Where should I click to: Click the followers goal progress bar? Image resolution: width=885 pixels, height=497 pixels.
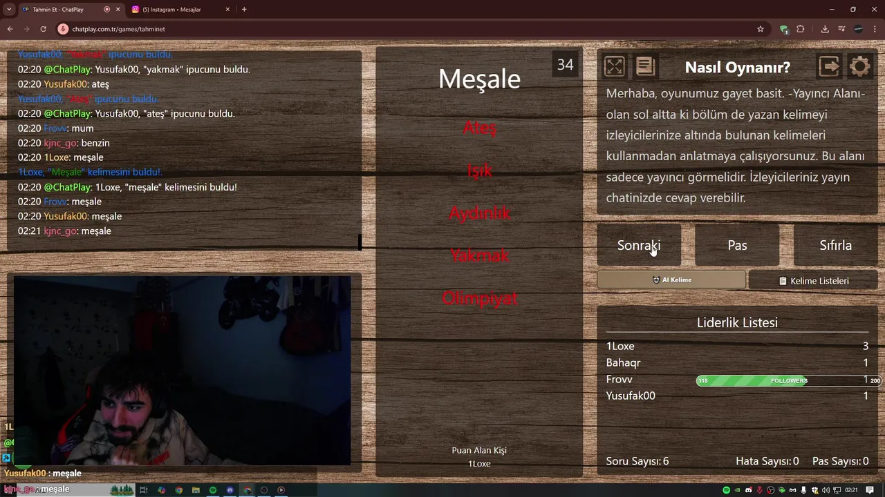point(789,380)
